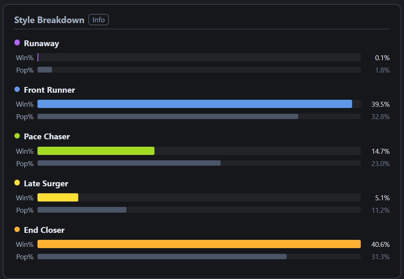Click the blue Front Runner color dot
This screenshot has width=404, height=279.
17,89
